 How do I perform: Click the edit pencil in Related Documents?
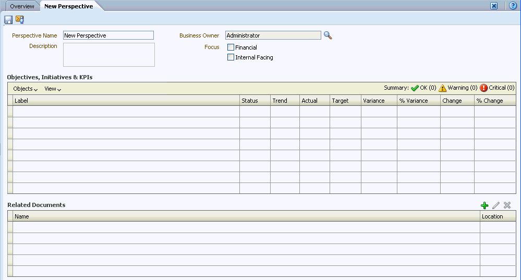click(x=496, y=205)
